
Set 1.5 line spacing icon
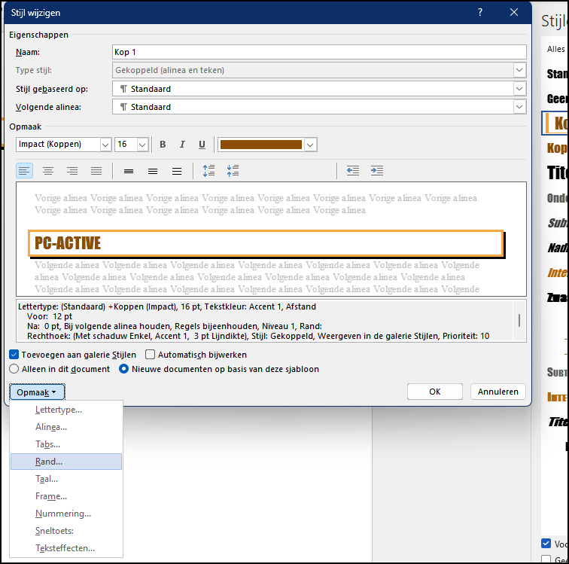click(153, 171)
